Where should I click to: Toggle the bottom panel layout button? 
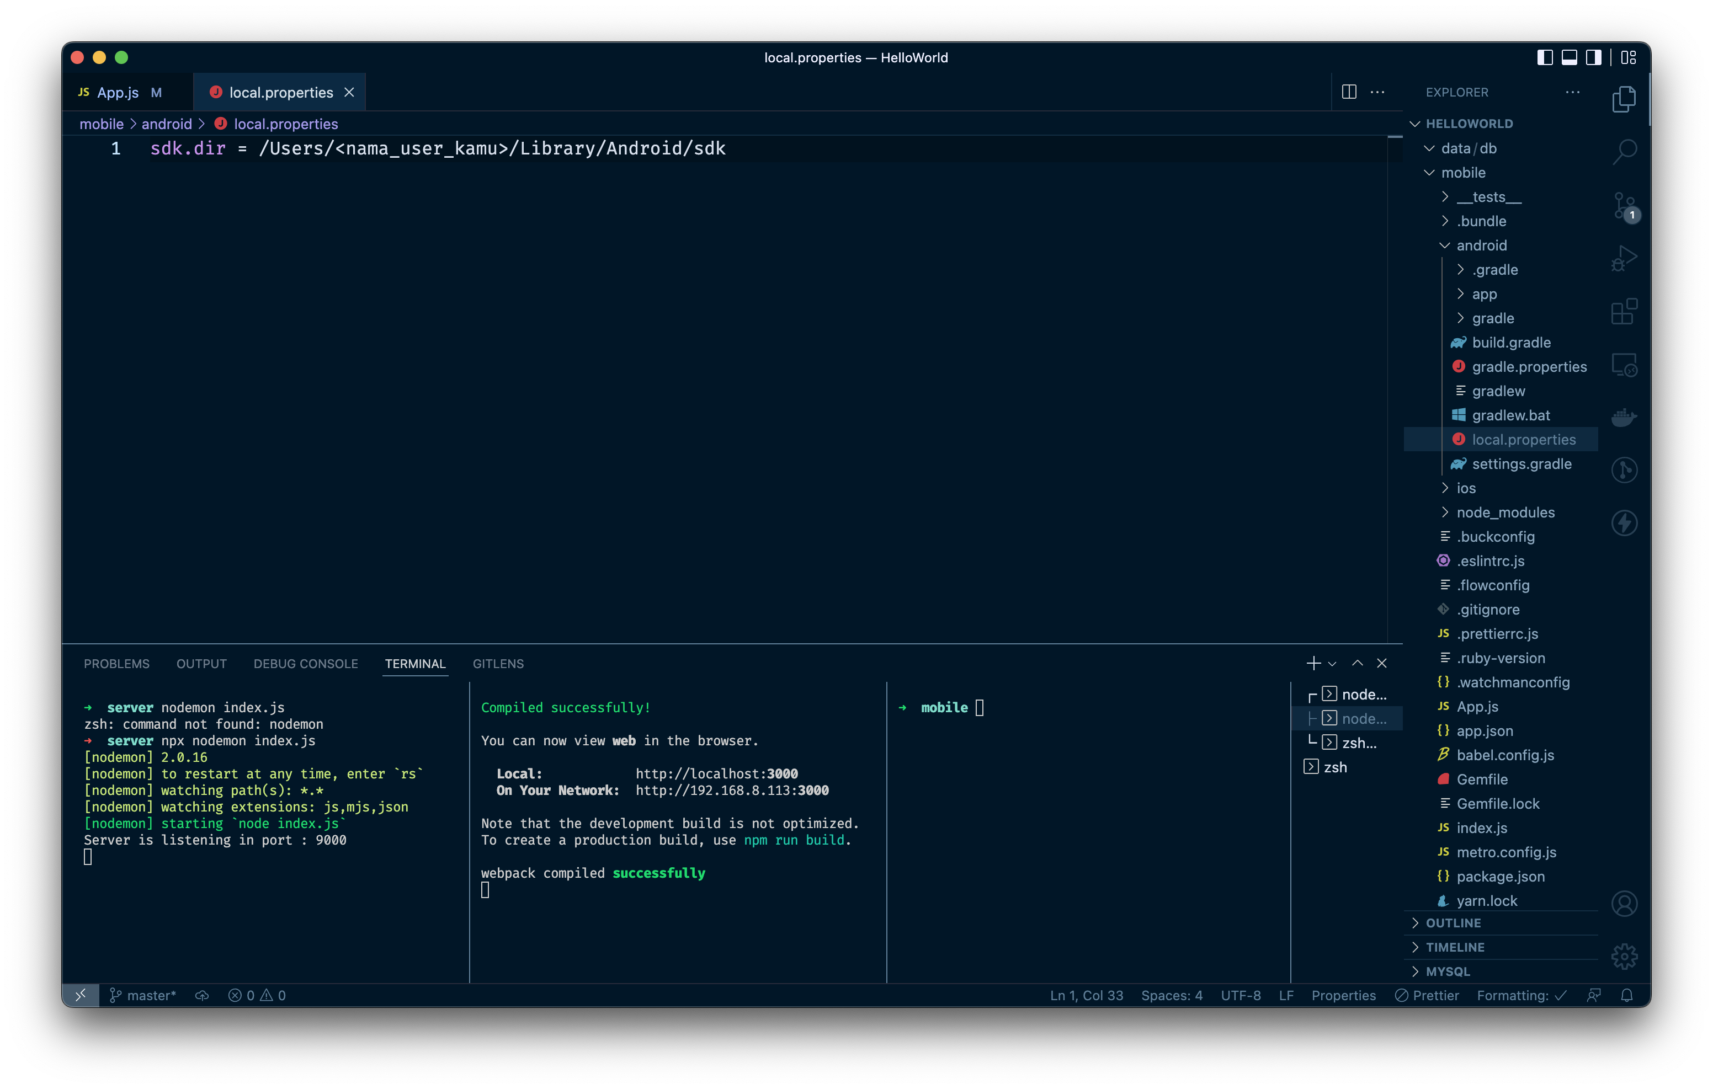coord(1570,57)
